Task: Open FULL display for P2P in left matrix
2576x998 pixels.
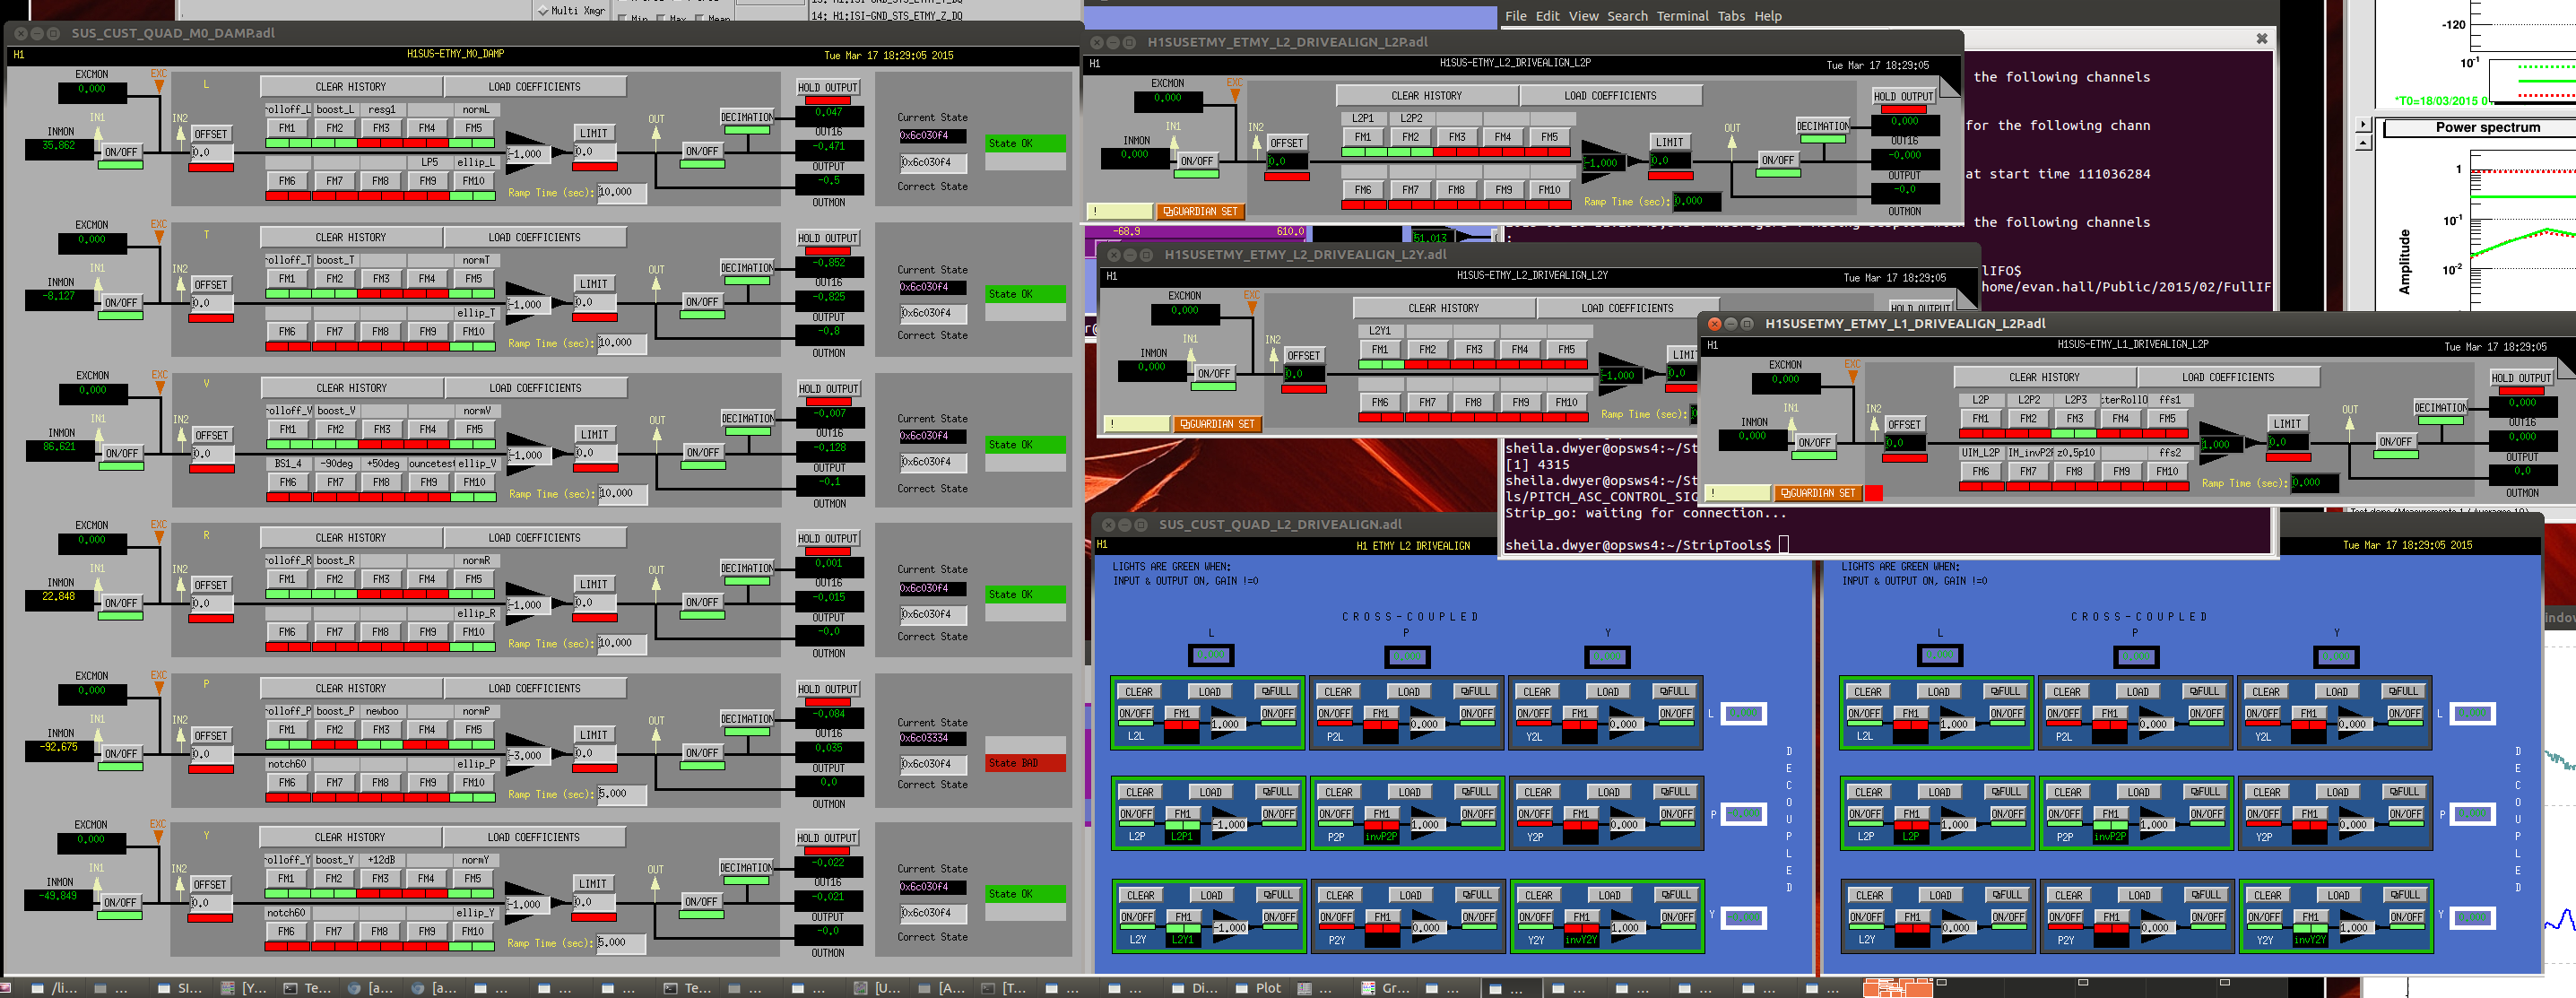Action: (1476, 792)
